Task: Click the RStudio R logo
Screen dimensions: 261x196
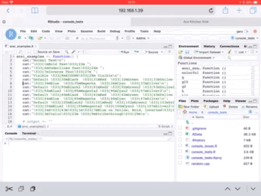Action: click(11, 34)
